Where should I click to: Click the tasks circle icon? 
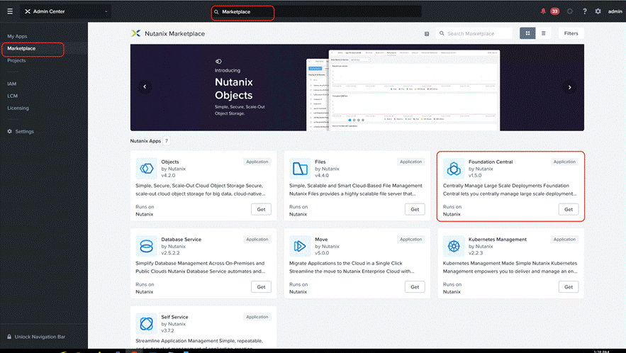570,11
